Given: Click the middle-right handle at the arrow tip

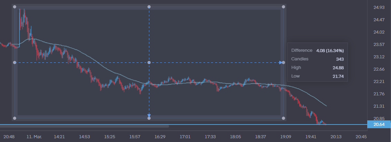Looking at the screenshot, I should 283,62.
